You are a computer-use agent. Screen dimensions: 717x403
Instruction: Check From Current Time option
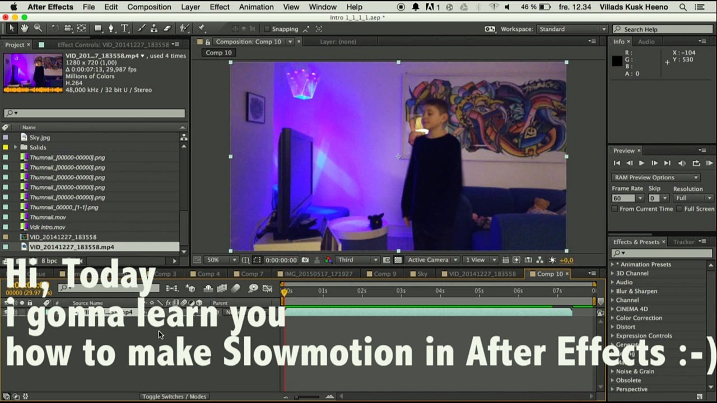(x=615, y=209)
